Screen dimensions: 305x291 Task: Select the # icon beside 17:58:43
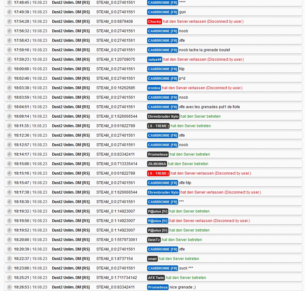[9, 40]
